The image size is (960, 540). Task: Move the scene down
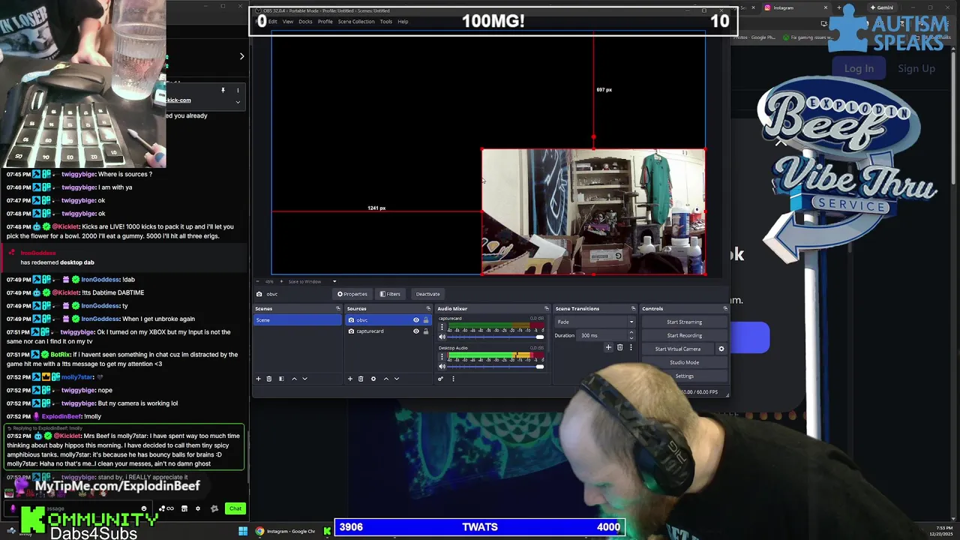point(304,379)
